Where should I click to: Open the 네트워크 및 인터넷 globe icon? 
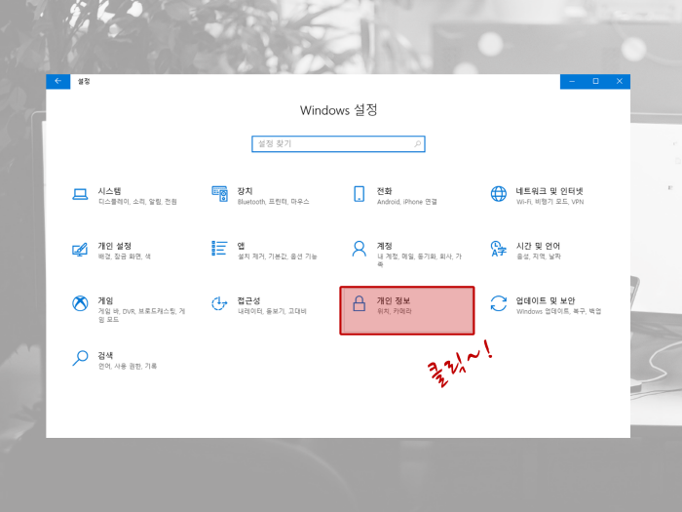click(x=499, y=194)
